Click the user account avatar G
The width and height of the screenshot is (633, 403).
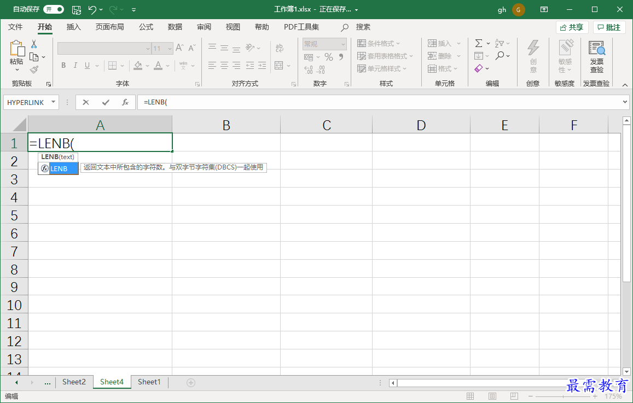click(518, 10)
